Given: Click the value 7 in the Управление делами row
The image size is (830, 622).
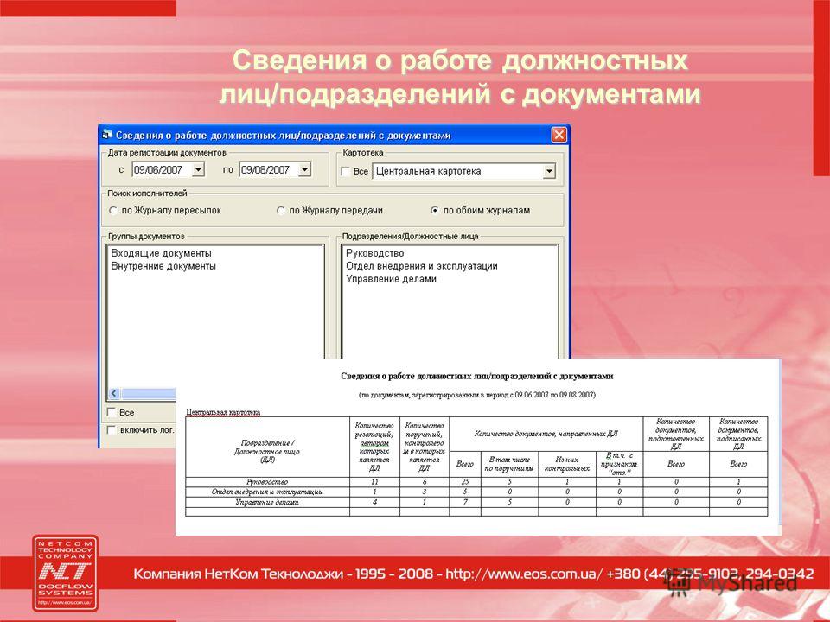Looking at the screenshot, I should coord(465,502).
